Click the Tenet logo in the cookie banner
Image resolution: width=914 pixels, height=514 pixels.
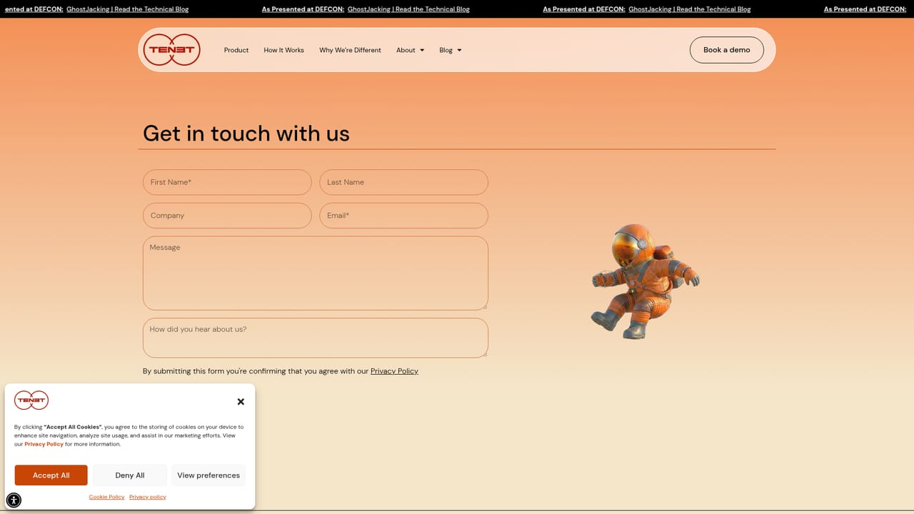pos(31,400)
